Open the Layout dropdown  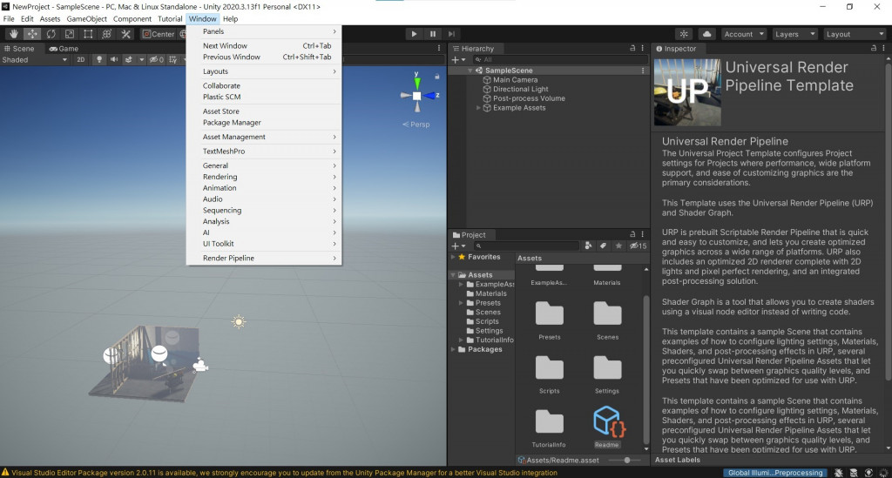[x=855, y=34]
